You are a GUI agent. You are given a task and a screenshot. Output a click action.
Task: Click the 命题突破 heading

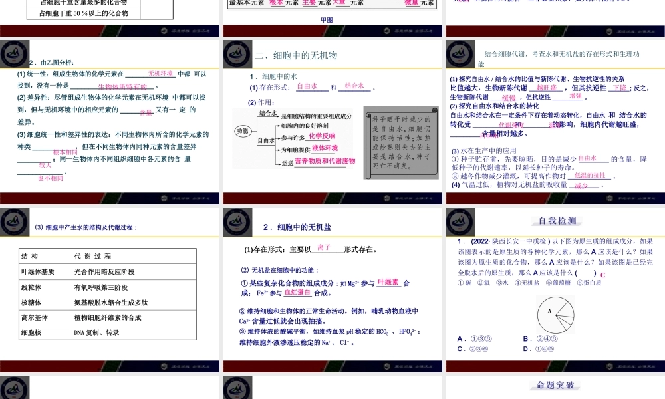(555, 386)
